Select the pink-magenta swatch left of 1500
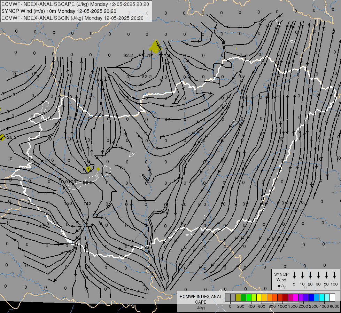Image resolution: width=341 pixels, height=313 pixels. [x=290, y=297]
